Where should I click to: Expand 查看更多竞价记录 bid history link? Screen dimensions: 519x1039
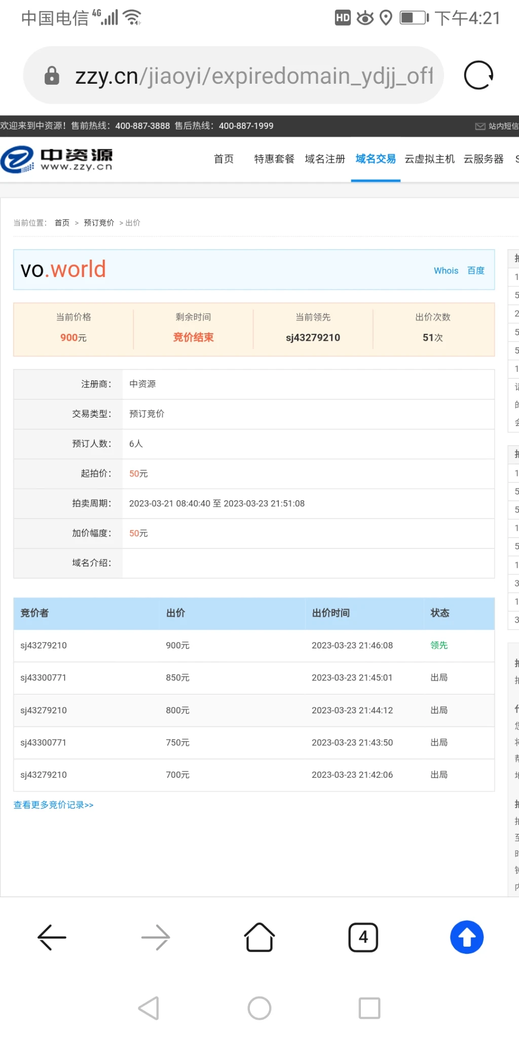(x=53, y=805)
